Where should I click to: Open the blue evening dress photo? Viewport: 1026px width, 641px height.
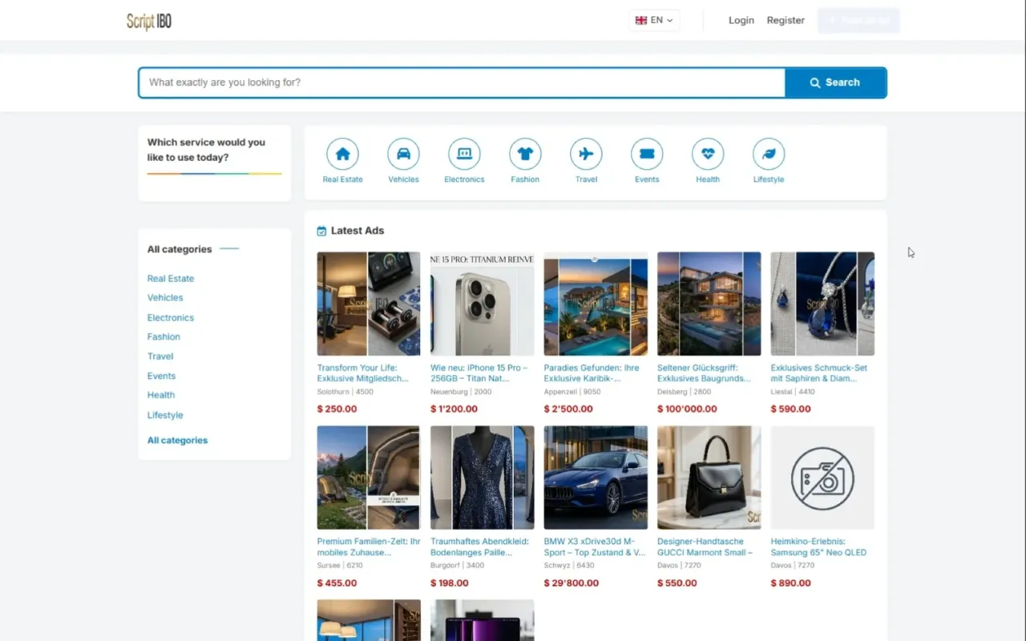click(x=483, y=478)
